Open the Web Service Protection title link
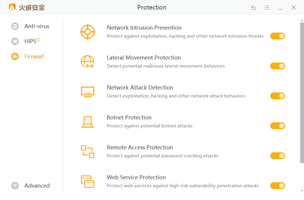Screen dimensions: 304x200 (136, 177)
